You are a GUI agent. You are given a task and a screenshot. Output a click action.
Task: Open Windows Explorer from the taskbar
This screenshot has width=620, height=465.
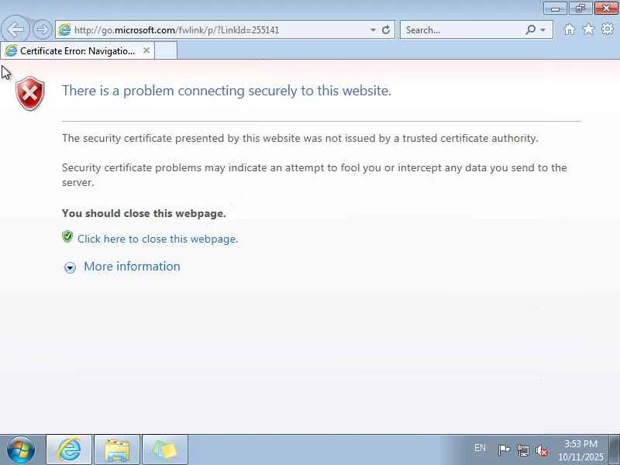(x=117, y=450)
